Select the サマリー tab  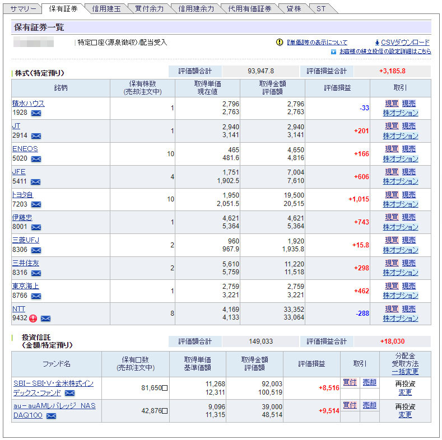point(23,9)
